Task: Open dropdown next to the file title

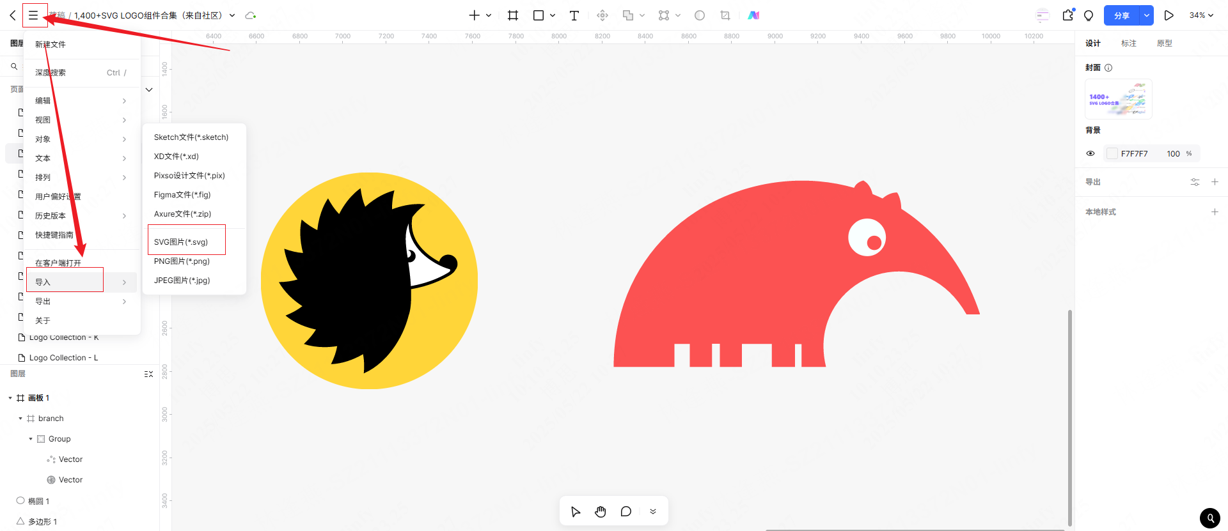Action: 232,15
